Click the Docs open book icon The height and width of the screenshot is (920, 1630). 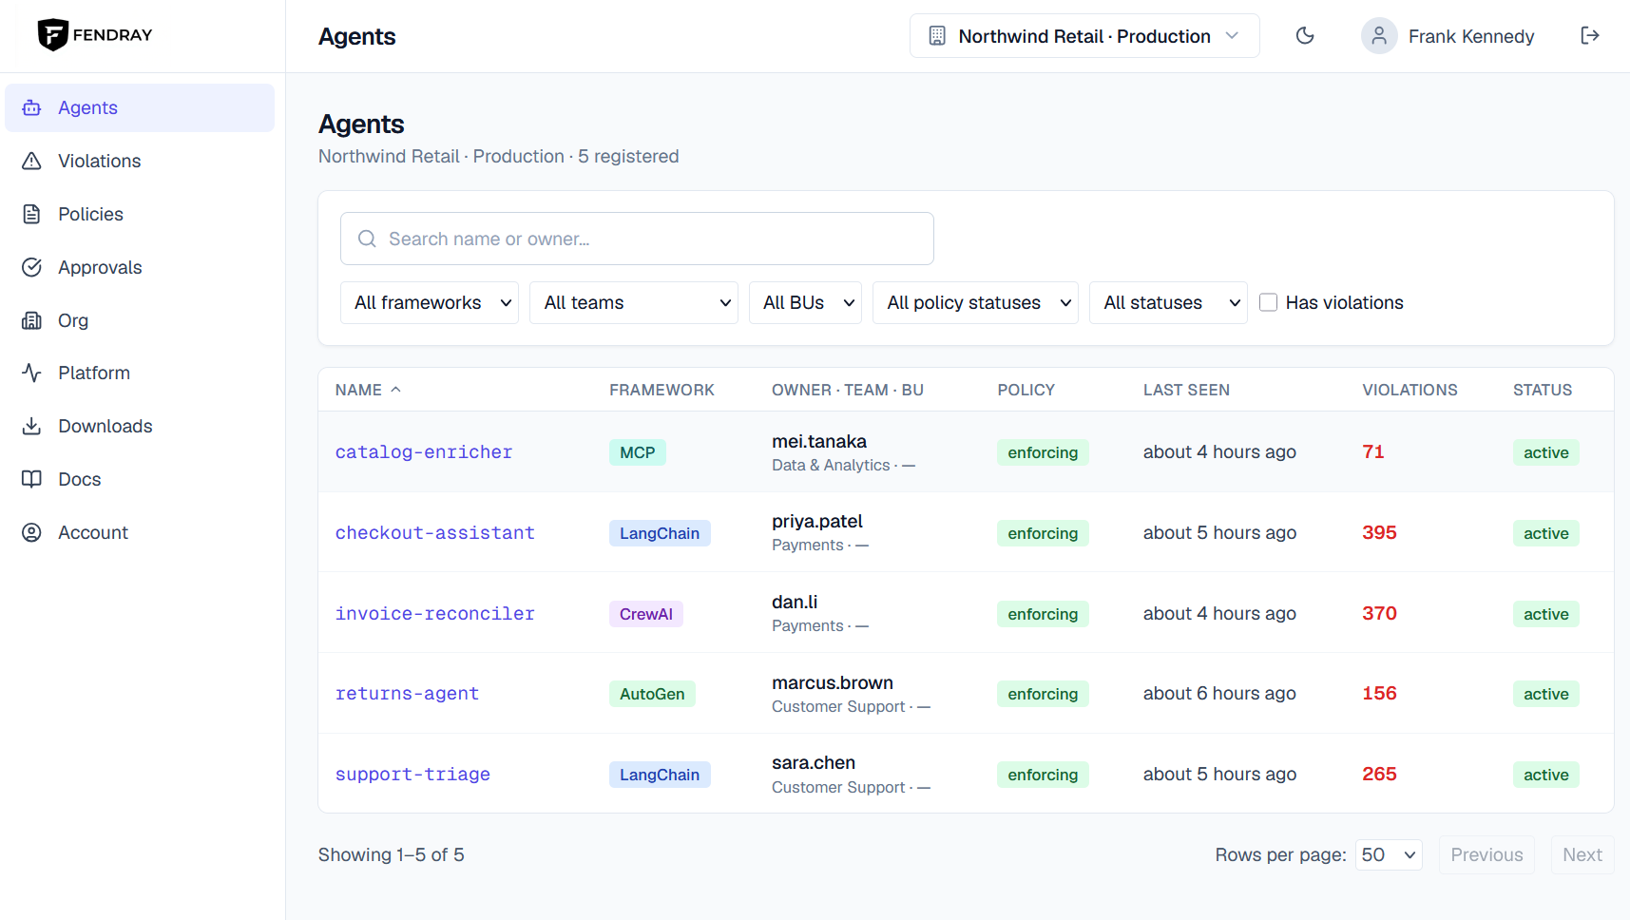click(31, 480)
